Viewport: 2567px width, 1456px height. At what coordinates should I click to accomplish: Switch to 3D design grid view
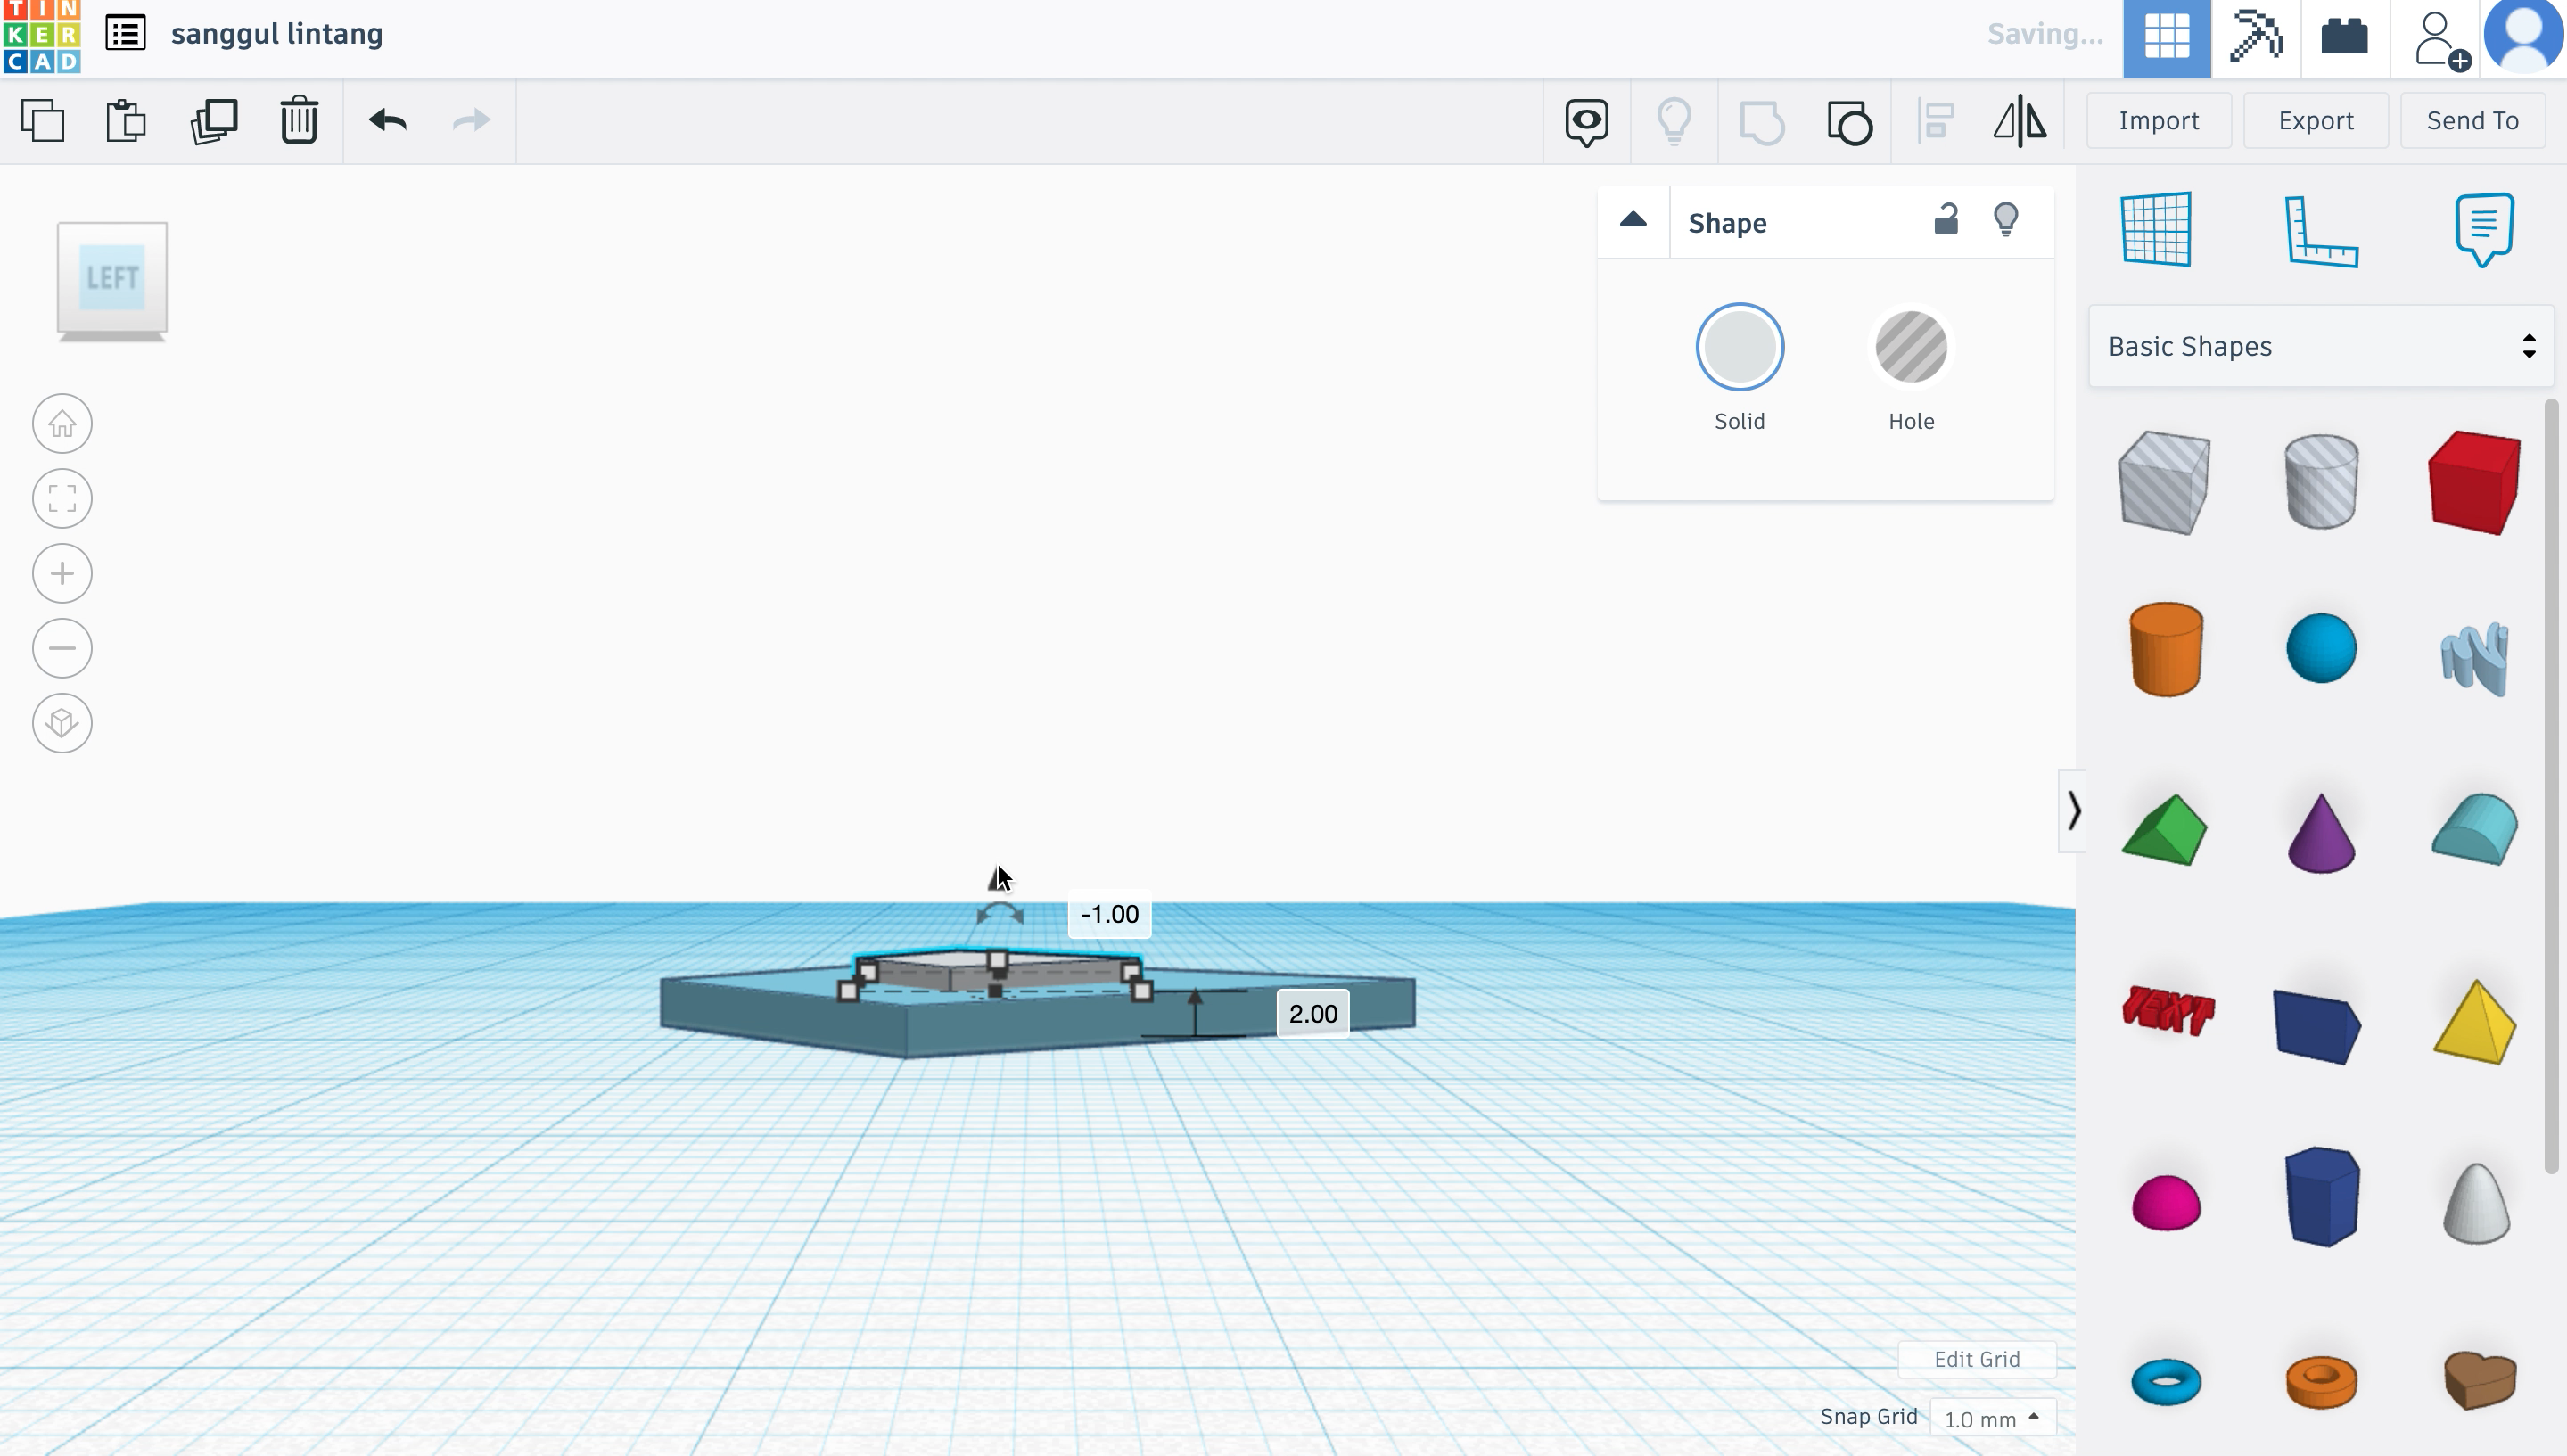[2167, 38]
